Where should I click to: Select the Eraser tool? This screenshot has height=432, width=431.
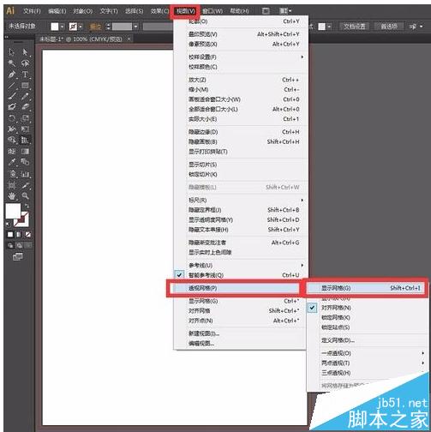(25, 107)
